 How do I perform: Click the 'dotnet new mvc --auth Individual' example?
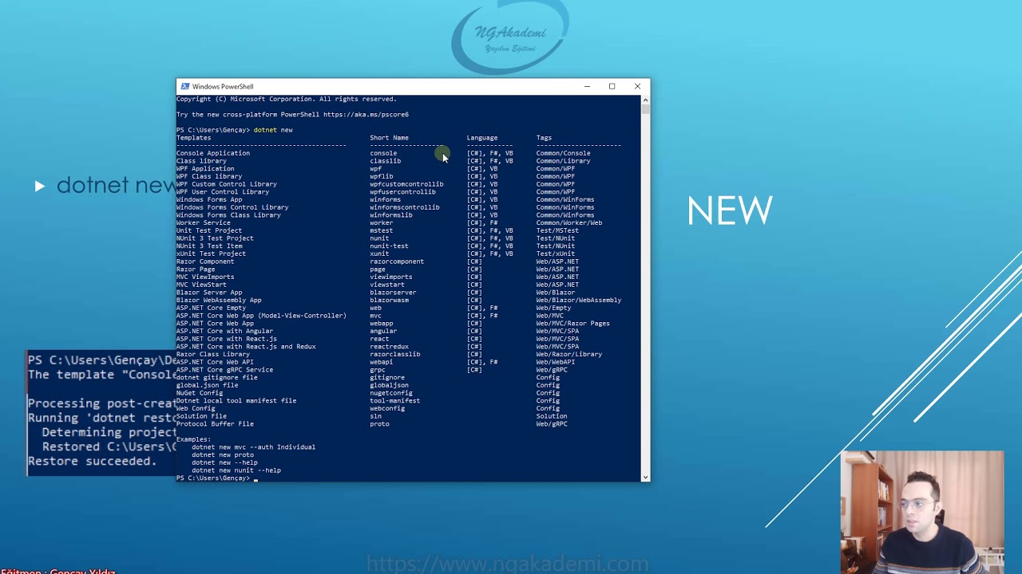point(253,447)
